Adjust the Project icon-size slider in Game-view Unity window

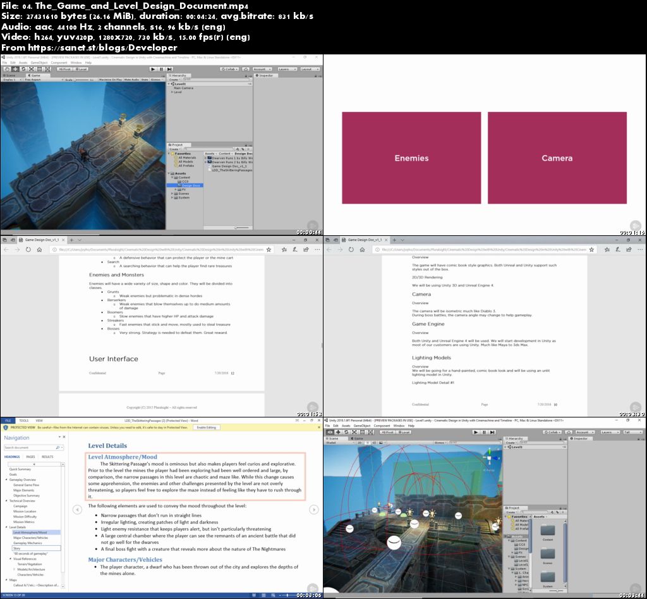click(x=242, y=228)
